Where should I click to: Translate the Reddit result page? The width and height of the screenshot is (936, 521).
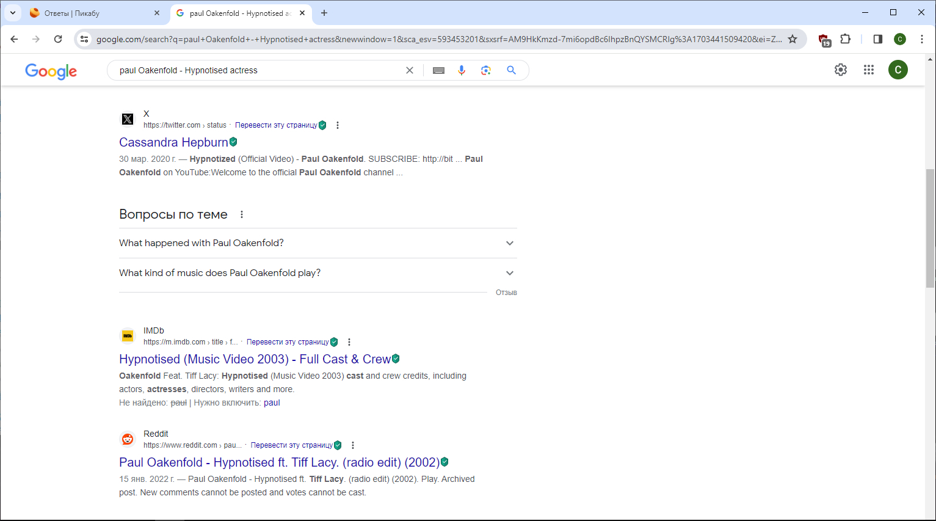click(292, 445)
